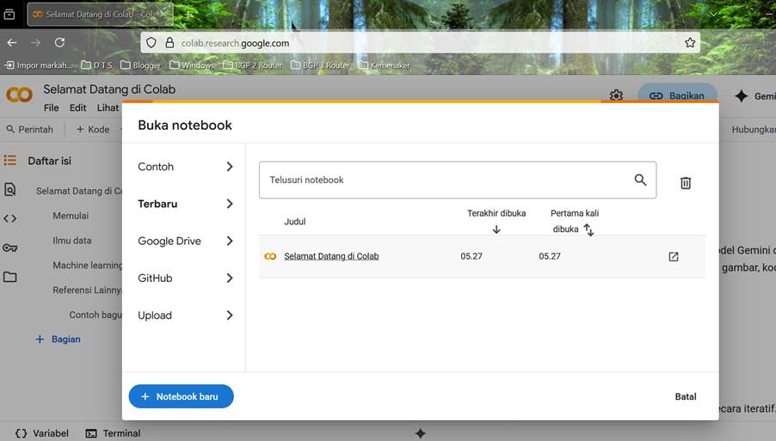Screen dimensions: 776x441
Task: Click the Perintah command search
Action: click(30, 130)
